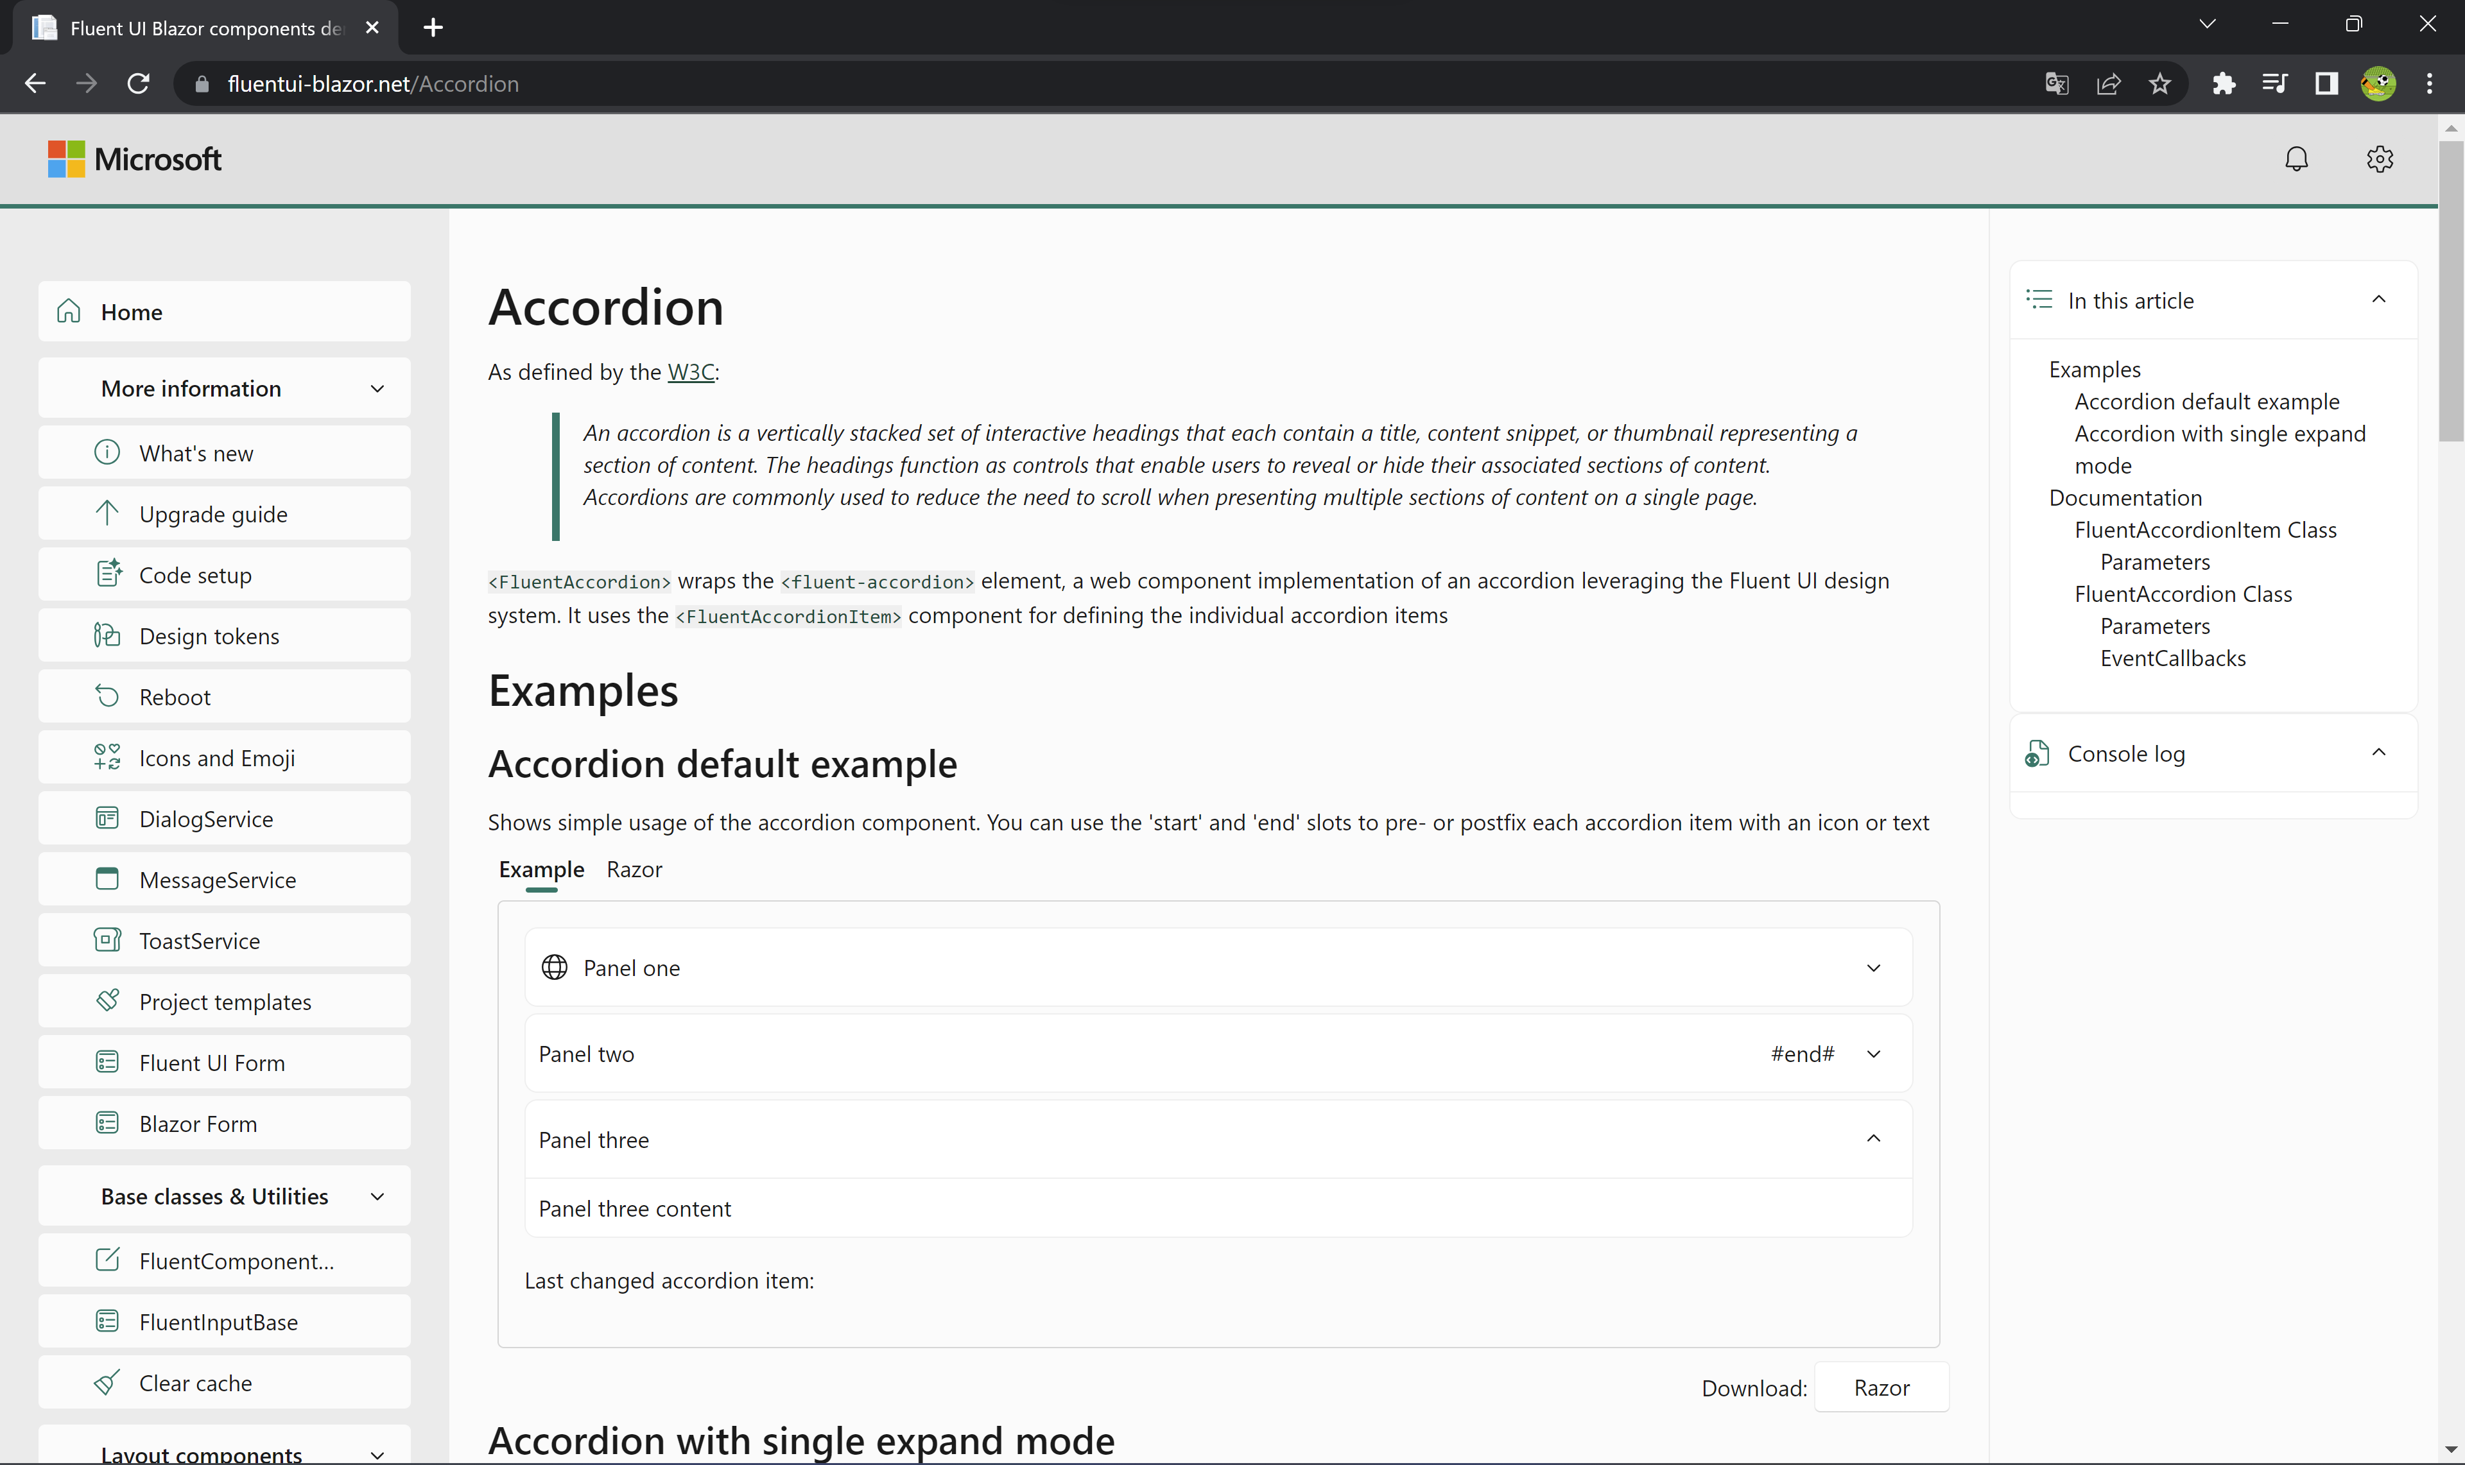This screenshot has height=1465, width=2465.
Task: Collapse In this article panel
Action: pyautogui.click(x=2379, y=299)
